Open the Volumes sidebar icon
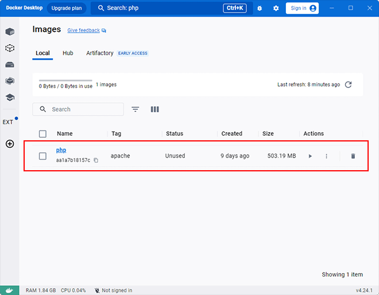 click(10, 64)
